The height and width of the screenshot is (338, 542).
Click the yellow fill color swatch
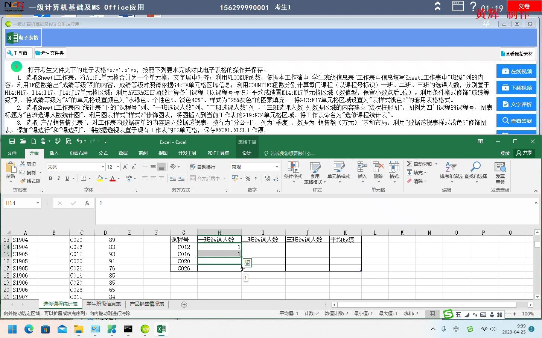(x=100, y=179)
